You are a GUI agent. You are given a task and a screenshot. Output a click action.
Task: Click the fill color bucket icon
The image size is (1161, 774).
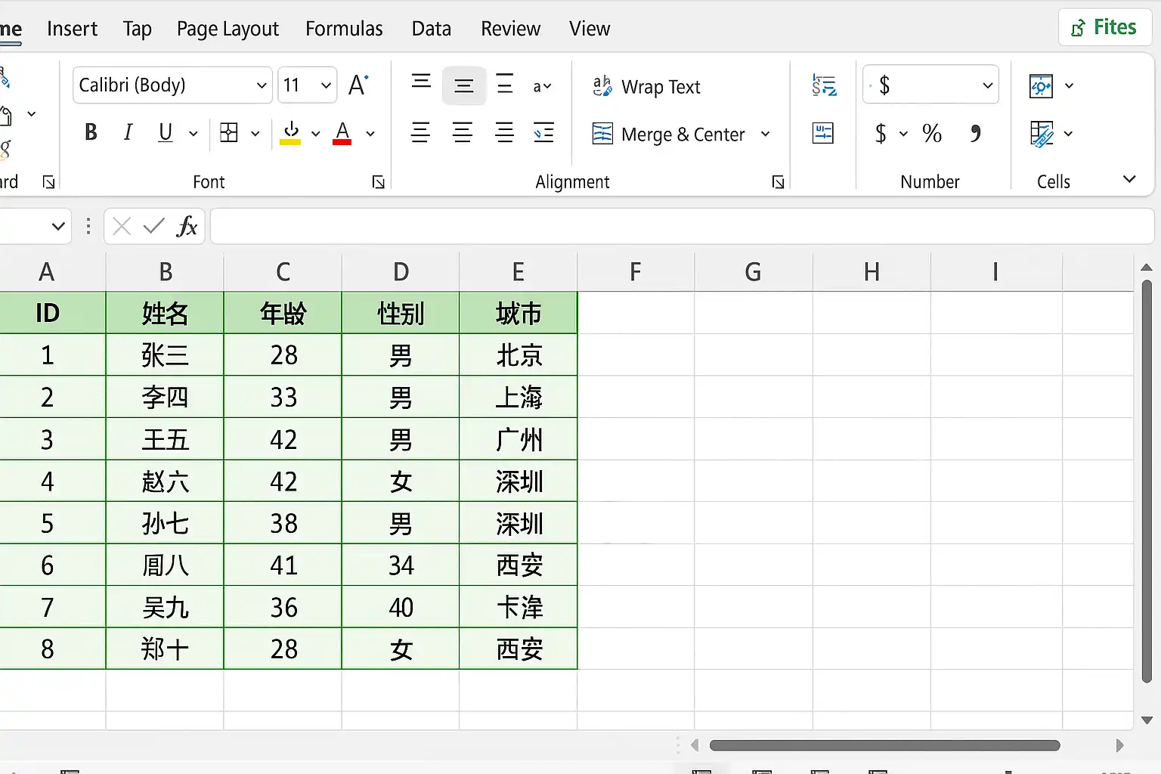tap(290, 133)
